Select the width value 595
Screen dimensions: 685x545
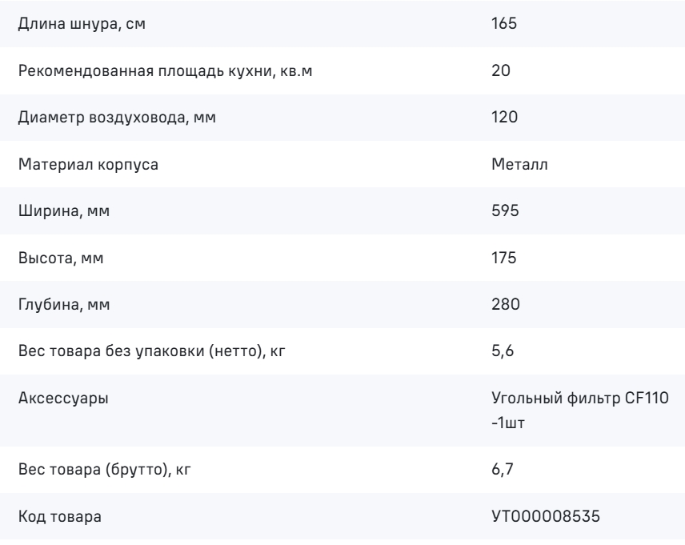coord(505,210)
